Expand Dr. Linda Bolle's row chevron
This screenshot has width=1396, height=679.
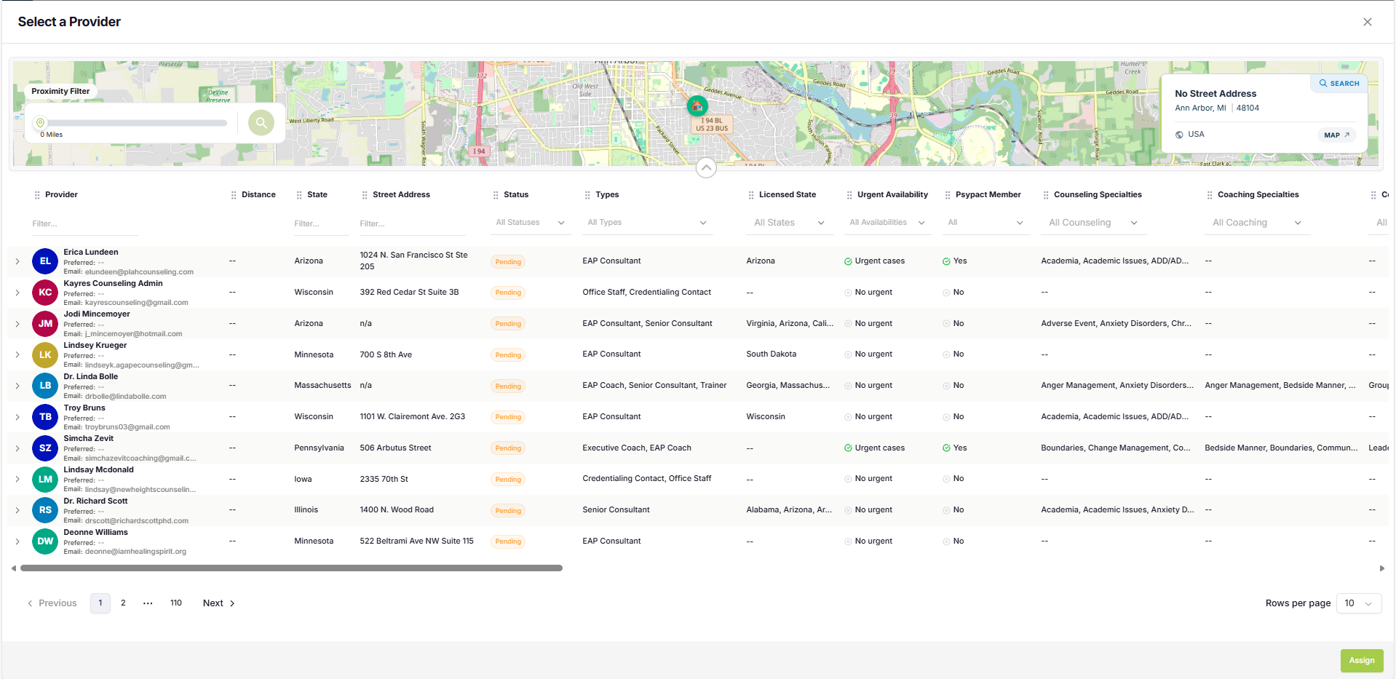coord(17,386)
